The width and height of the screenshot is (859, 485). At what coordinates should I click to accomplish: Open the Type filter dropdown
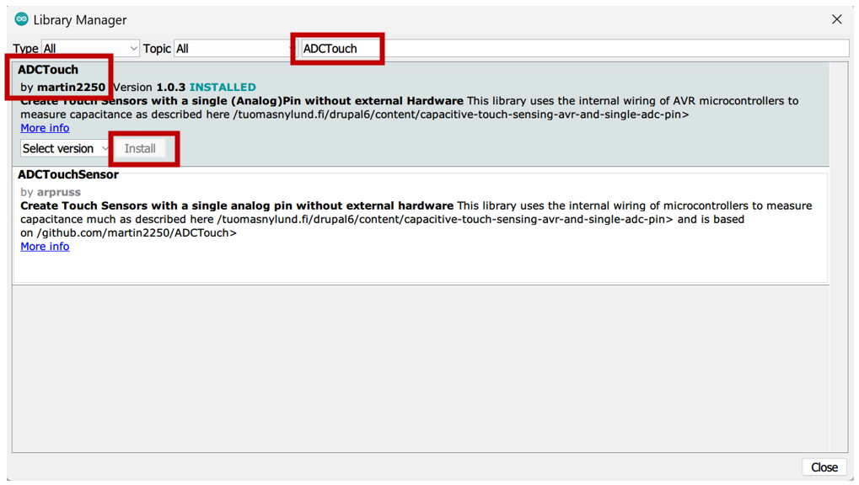(x=90, y=49)
